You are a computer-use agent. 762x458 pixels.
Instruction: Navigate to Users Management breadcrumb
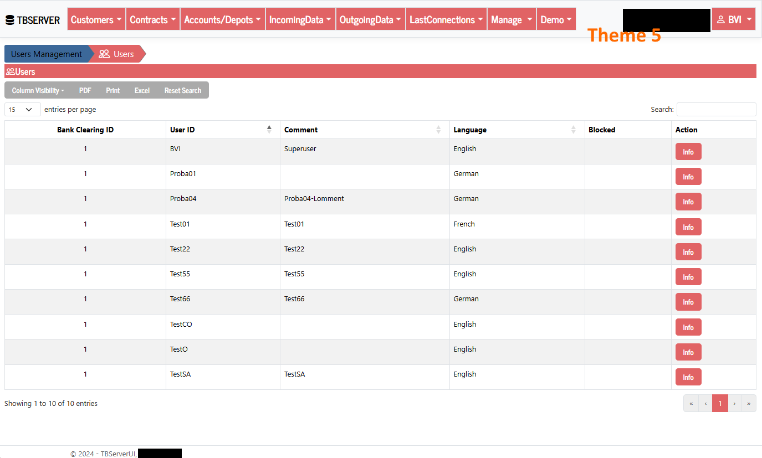[47, 54]
